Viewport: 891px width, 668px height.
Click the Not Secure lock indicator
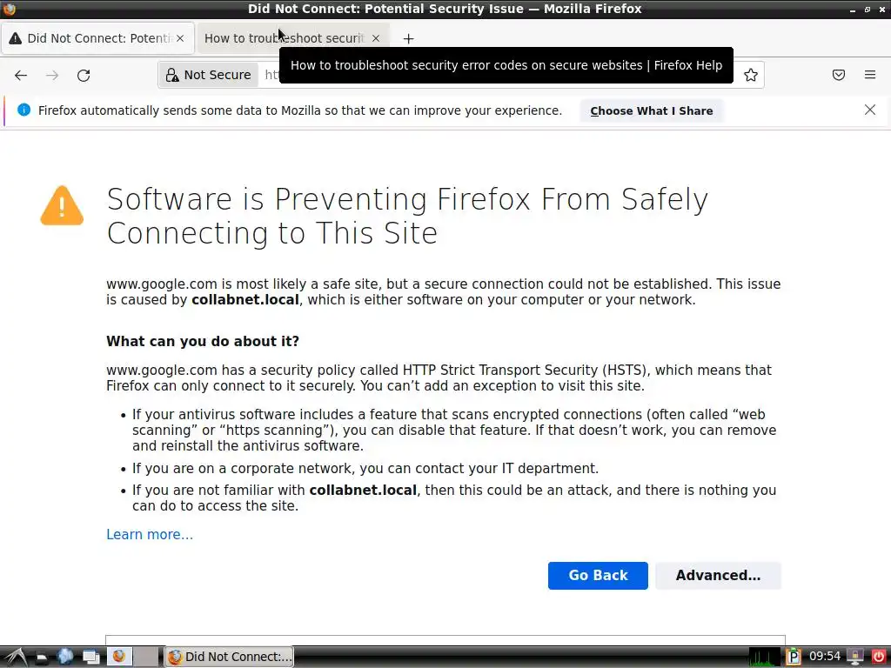click(x=208, y=75)
